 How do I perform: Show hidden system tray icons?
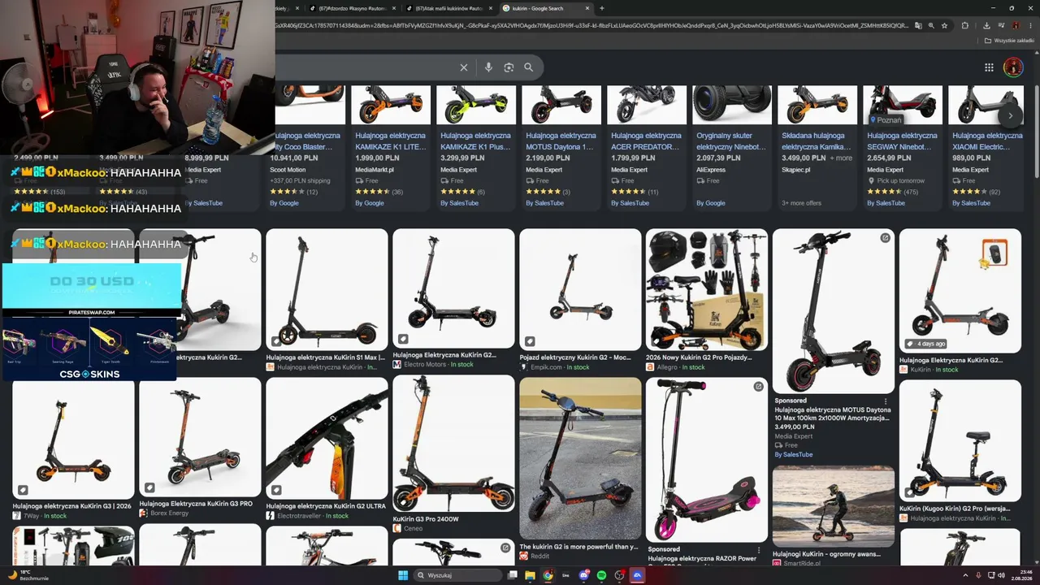click(967, 575)
